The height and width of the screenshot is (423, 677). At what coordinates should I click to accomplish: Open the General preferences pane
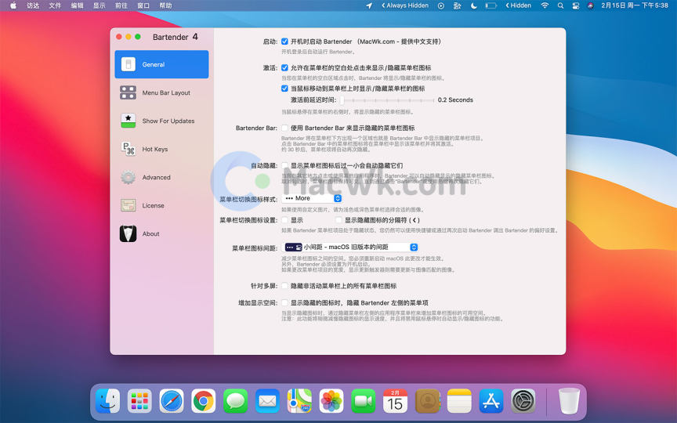tap(161, 64)
